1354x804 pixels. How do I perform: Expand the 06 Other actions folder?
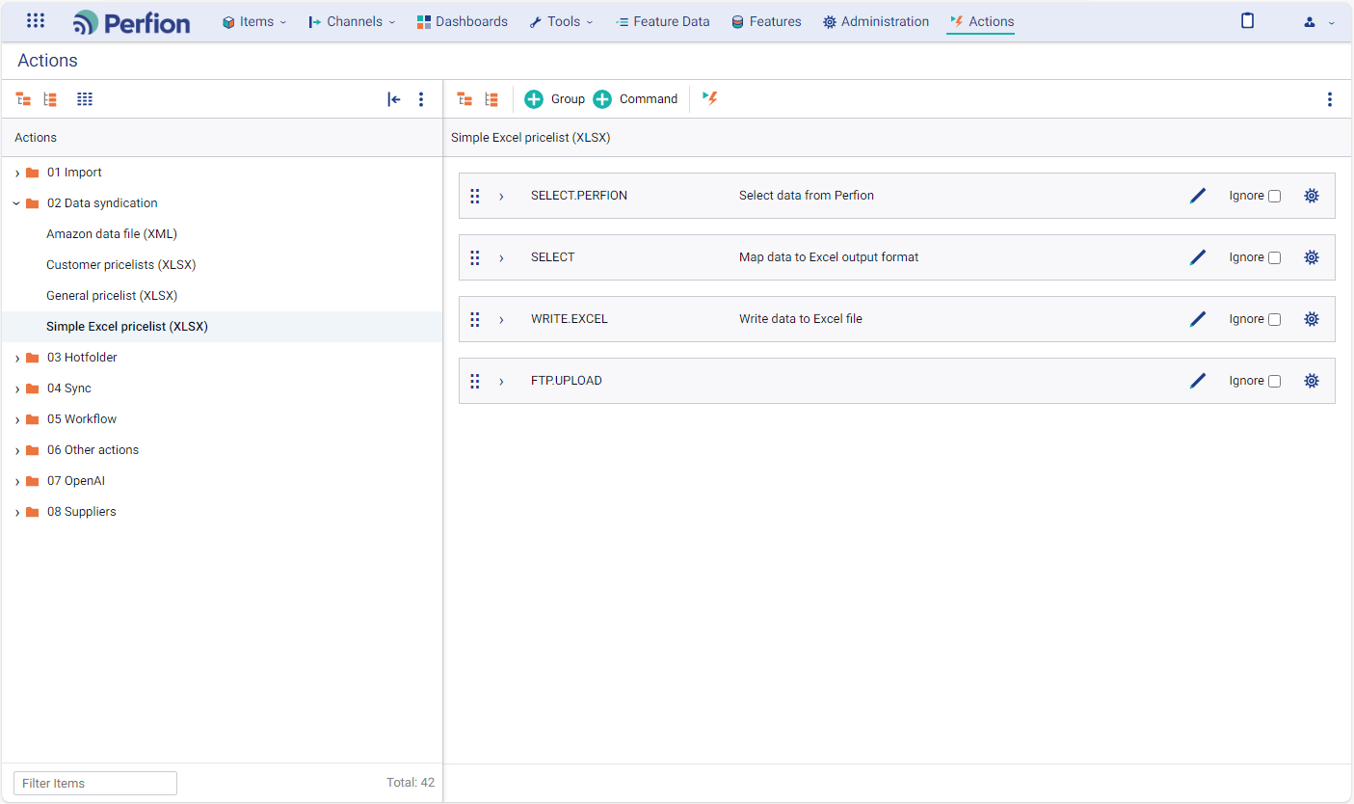click(17, 451)
